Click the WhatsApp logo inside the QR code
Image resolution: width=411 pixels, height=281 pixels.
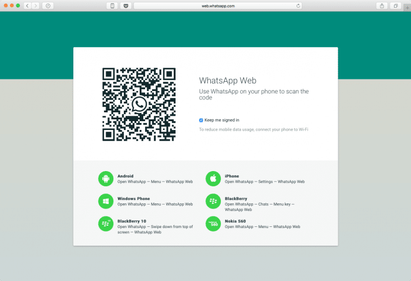pos(139,104)
